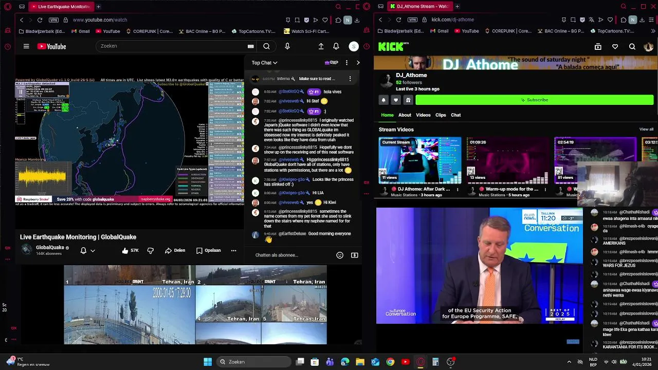Viewport: 658px width, 370px height.
Task: Open the weather widget 'Regen en sneeuw'
Action: (x=29, y=362)
